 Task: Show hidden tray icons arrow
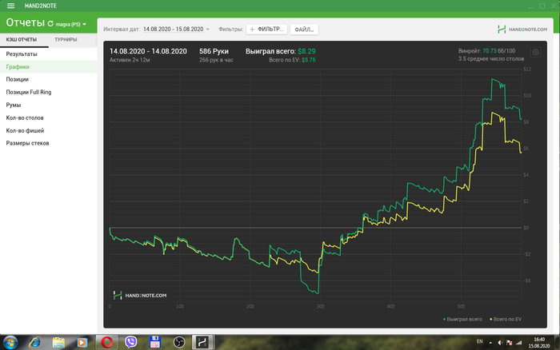tap(490, 343)
